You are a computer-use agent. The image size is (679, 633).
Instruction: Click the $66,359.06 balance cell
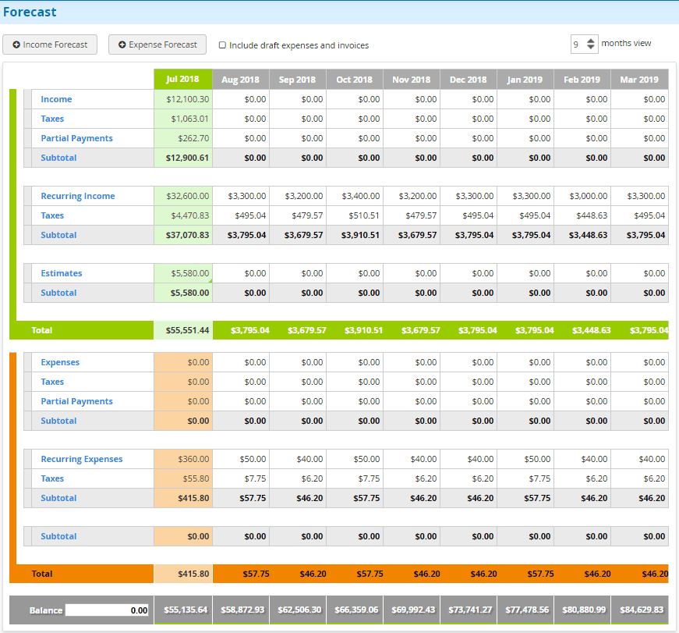pyautogui.click(x=355, y=610)
